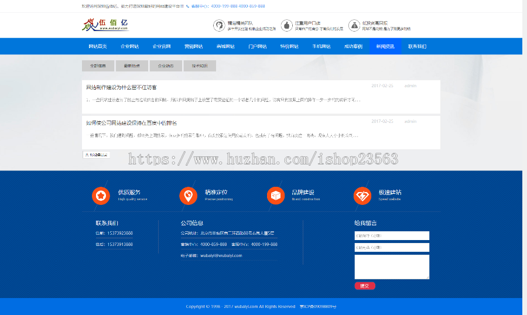This screenshot has width=527, height=315.
Task: Click the Copyright wubaiyi.com footer text
Action: click(x=240, y=307)
